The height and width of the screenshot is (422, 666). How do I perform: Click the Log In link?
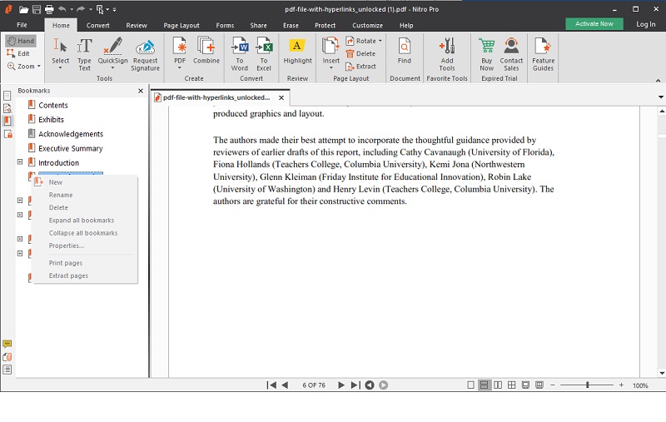click(x=645, y=24)
